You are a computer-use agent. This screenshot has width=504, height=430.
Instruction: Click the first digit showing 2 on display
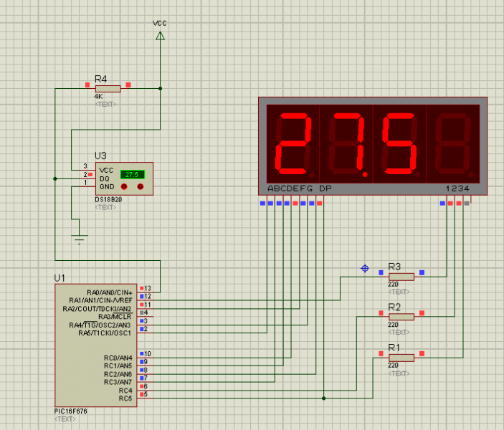pos(293,146)
